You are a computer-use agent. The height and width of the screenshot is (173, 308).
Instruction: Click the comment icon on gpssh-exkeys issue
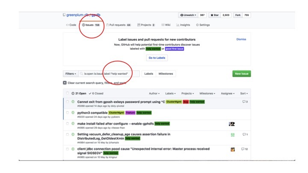pyautogui.click(x=244, y=102)
